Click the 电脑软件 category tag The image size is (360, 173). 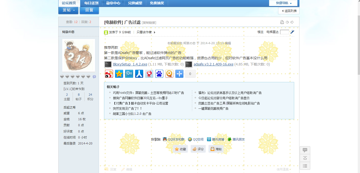click(114, 22)
